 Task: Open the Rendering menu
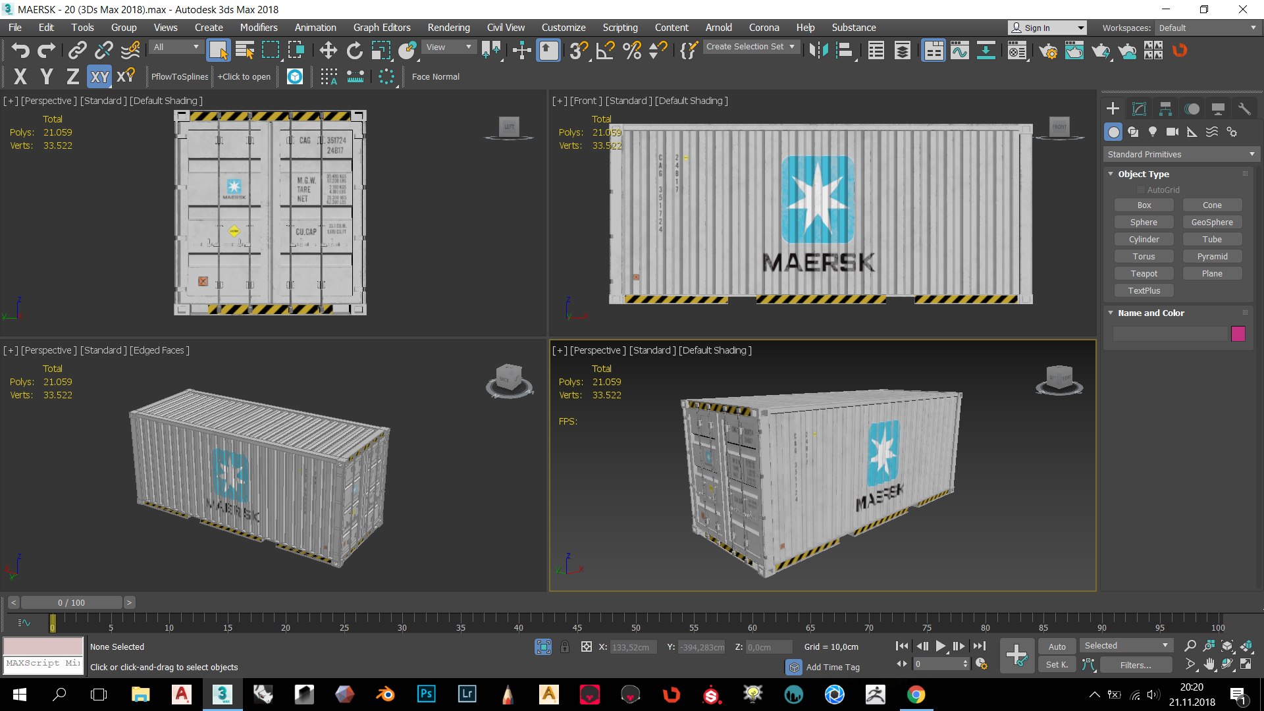[x=448, y=28]
